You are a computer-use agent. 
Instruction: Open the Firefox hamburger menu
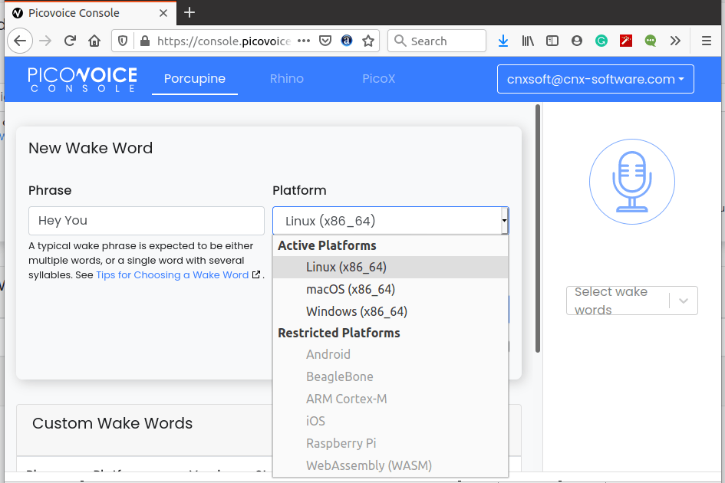706,41
